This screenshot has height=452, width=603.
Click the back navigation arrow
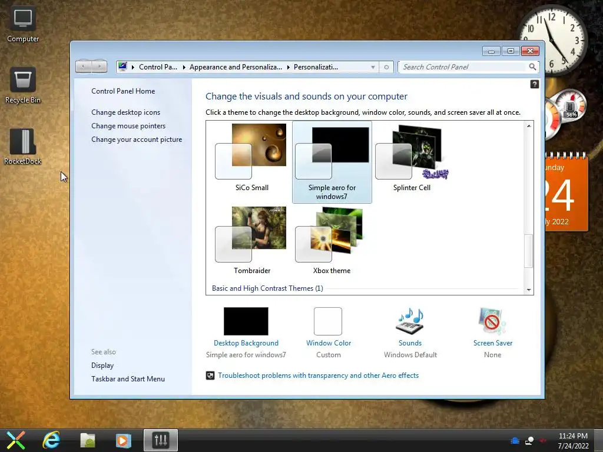83,67
